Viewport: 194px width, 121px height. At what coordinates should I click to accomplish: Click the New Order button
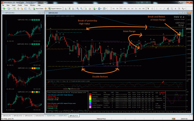(x=38, y=9)
